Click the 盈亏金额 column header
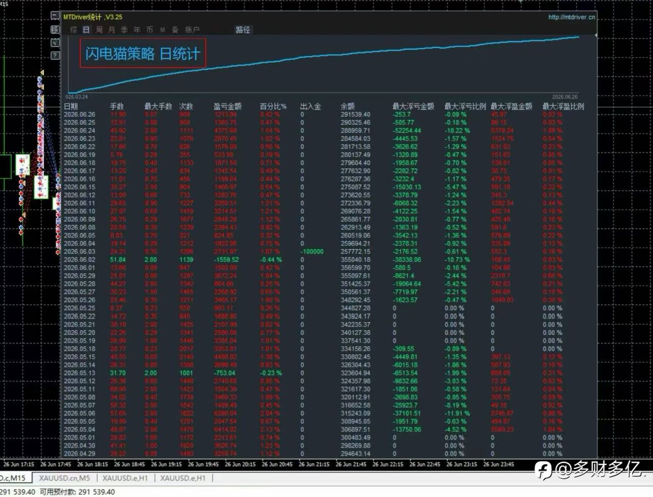Screen dimensions: 653x497 tap(228, 106)
